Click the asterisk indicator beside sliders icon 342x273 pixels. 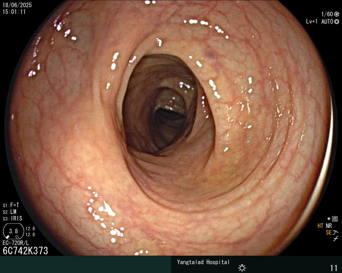329,219
